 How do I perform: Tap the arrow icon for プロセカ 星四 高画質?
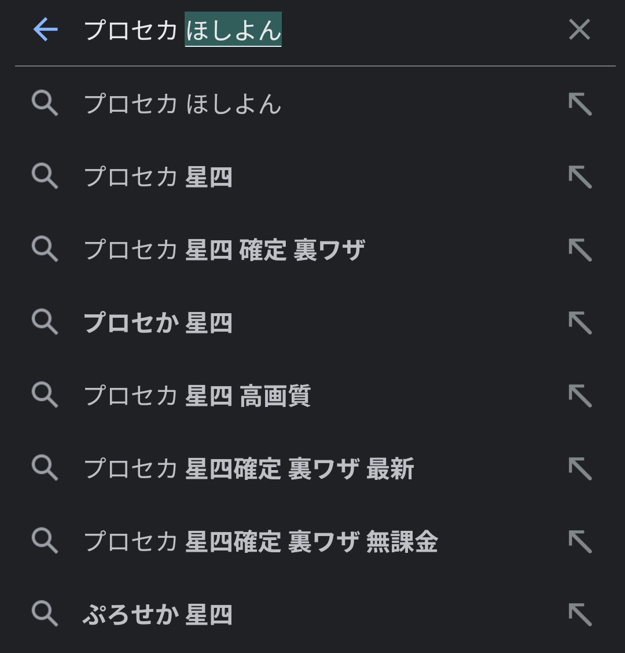pos(580,396)
